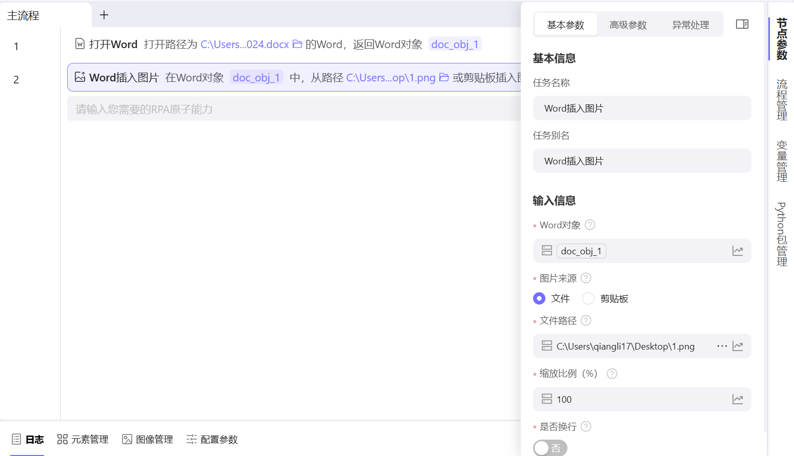Click the doc_obj_1 variable chip in step 2
The width and height of the screenshot is (794, 456).
pyautogui.click(x=256, y=77)
